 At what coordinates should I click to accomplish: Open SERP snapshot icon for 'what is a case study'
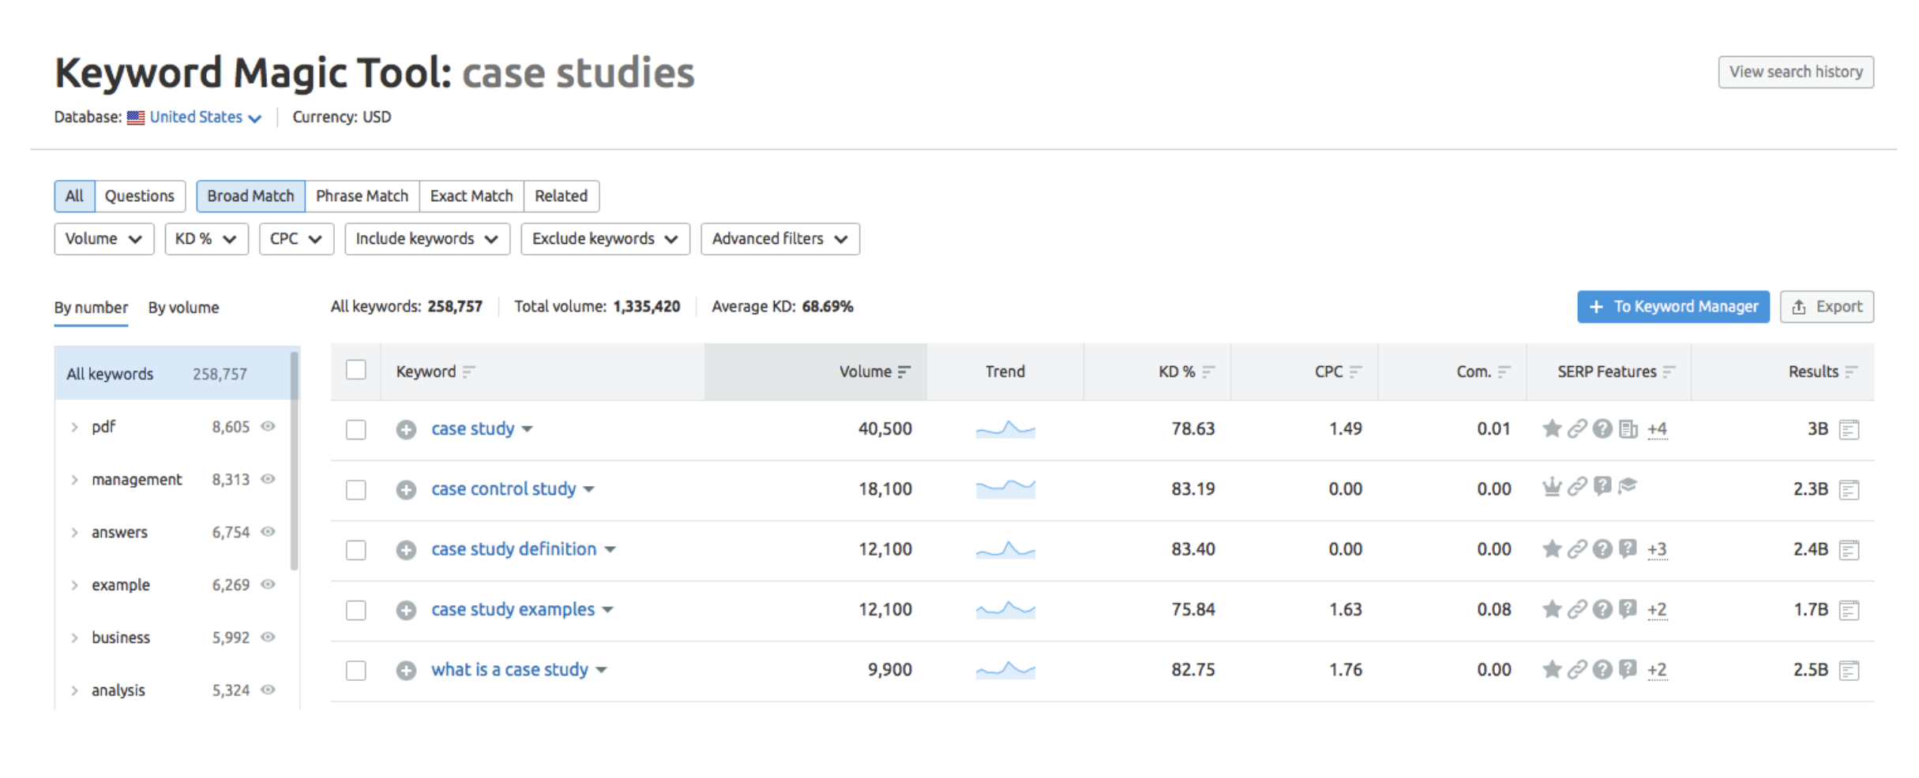tap(1849, 670)
